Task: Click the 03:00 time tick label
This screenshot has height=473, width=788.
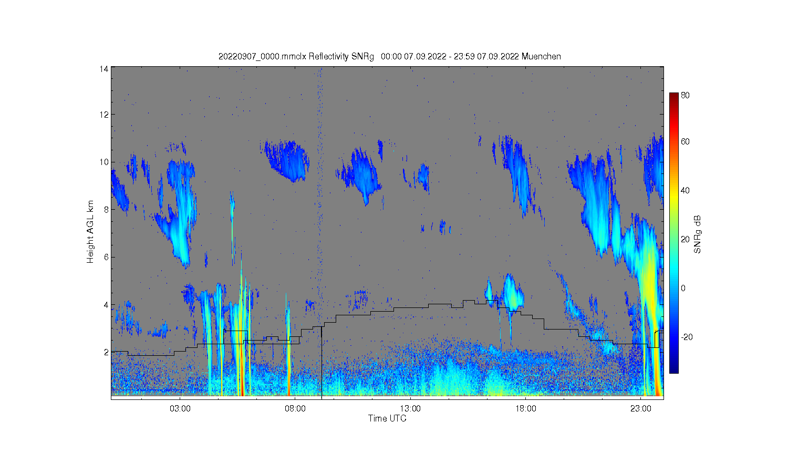Action: [180, 408]
